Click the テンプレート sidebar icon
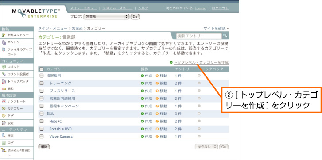This screenshot has height=160, width=322. point(4,101)
